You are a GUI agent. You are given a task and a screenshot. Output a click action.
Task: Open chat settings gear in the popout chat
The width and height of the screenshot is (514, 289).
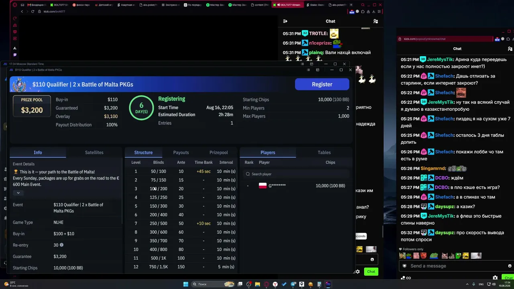coord(495,278)
